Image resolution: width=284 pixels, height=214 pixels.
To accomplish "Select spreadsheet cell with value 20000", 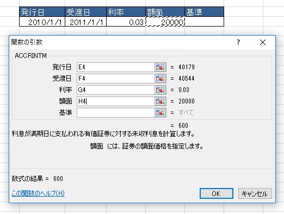I will [x=165, y=22].
